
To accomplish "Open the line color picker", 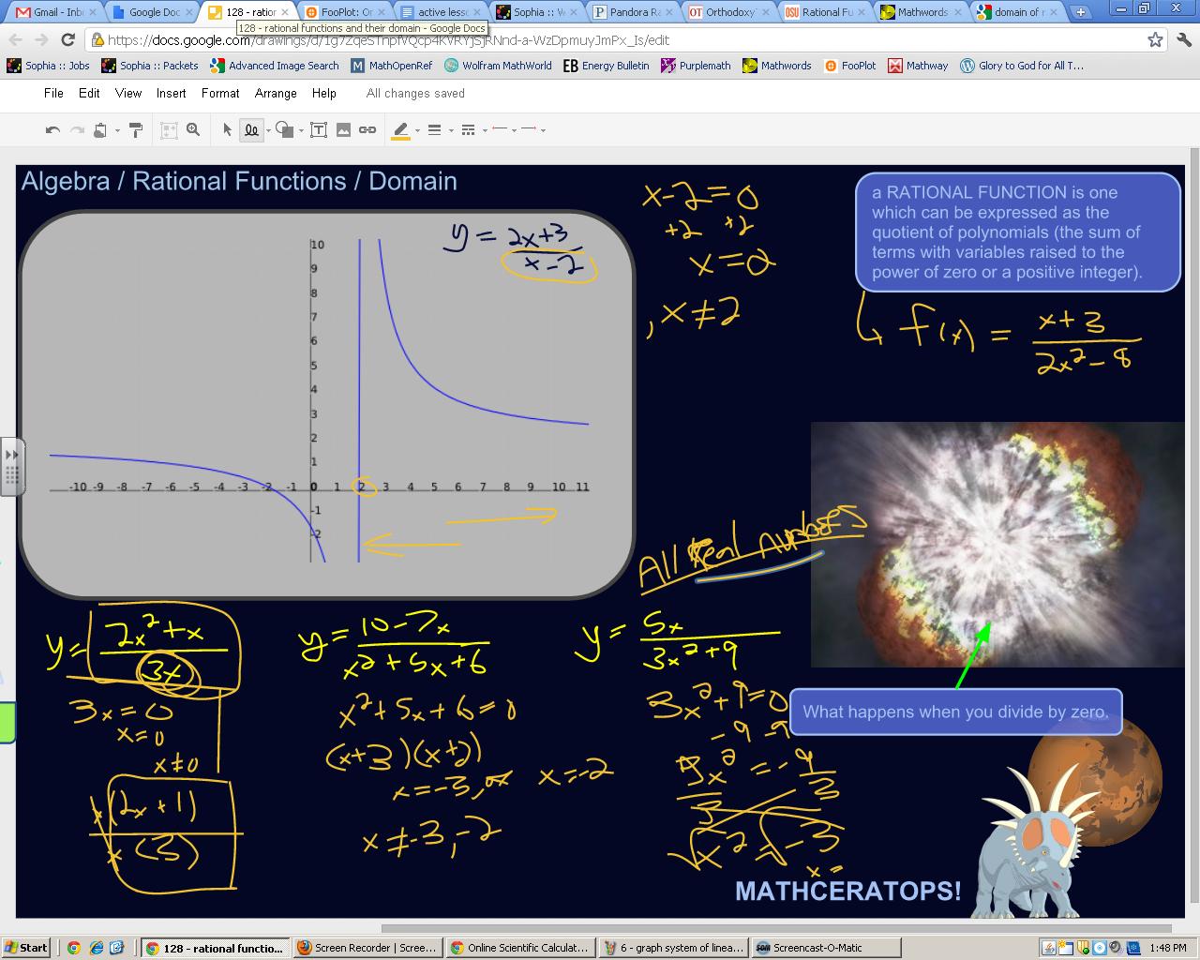I will point(401,129).
